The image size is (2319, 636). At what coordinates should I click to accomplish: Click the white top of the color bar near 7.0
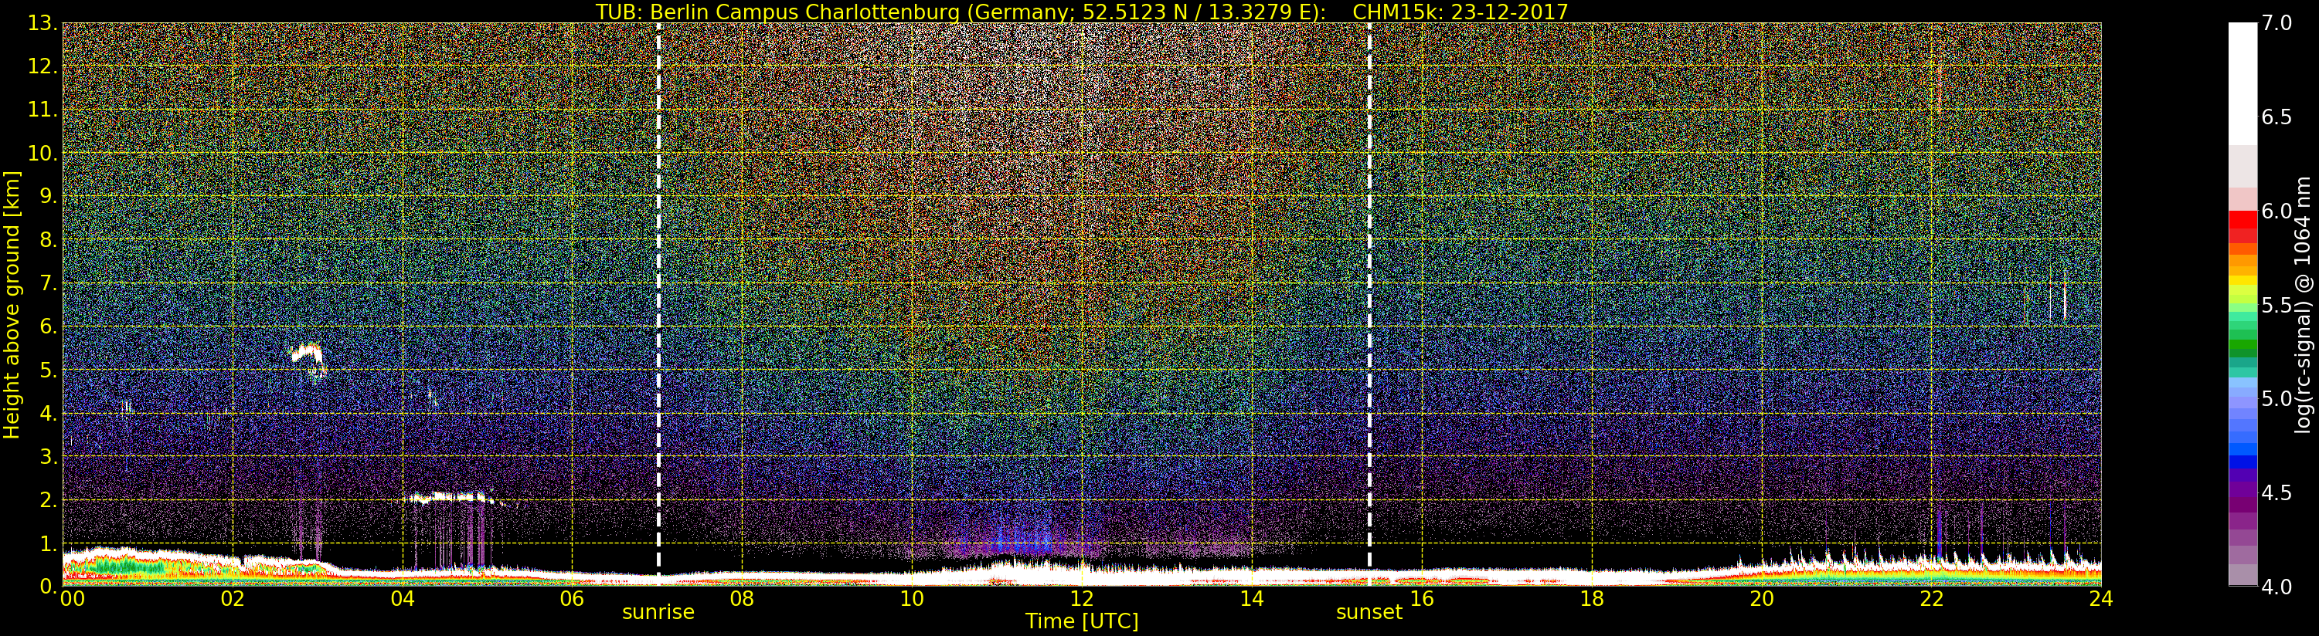tap(2242, 83)
